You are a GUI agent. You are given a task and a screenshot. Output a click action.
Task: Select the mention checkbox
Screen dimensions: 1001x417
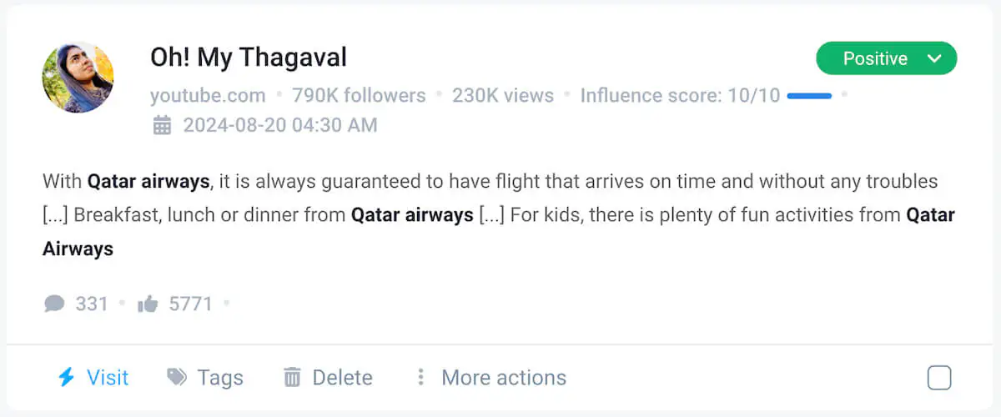pos(939,378)
